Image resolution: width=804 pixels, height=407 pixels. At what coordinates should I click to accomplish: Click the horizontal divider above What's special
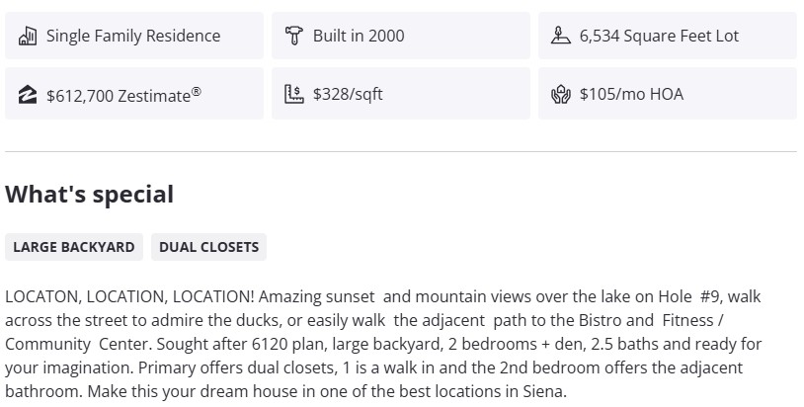401,152
